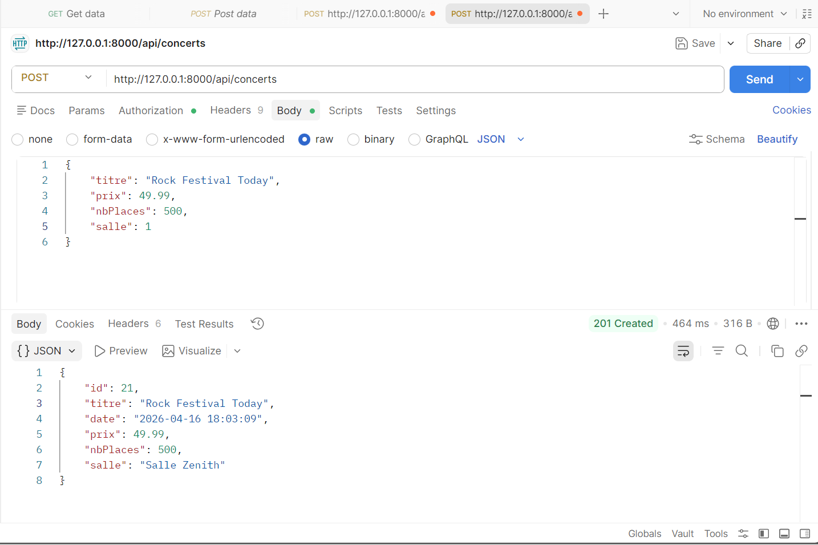The image size is (818, 545).
Task: Add a new request tab with plus
Action: click(x=604, y=14)
